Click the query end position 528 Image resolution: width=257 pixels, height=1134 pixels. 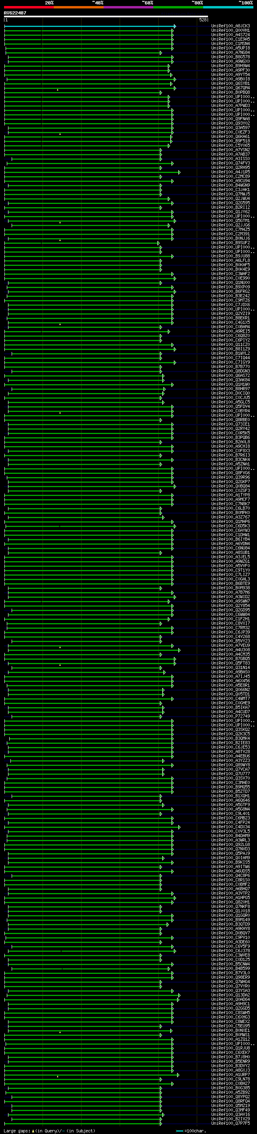click(x=202, y=20)
